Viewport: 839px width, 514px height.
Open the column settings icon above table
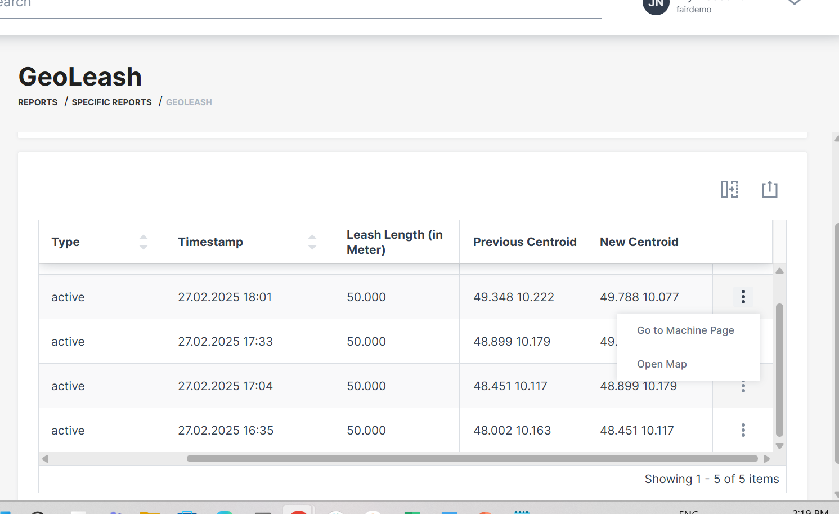(x=729, y=189)
